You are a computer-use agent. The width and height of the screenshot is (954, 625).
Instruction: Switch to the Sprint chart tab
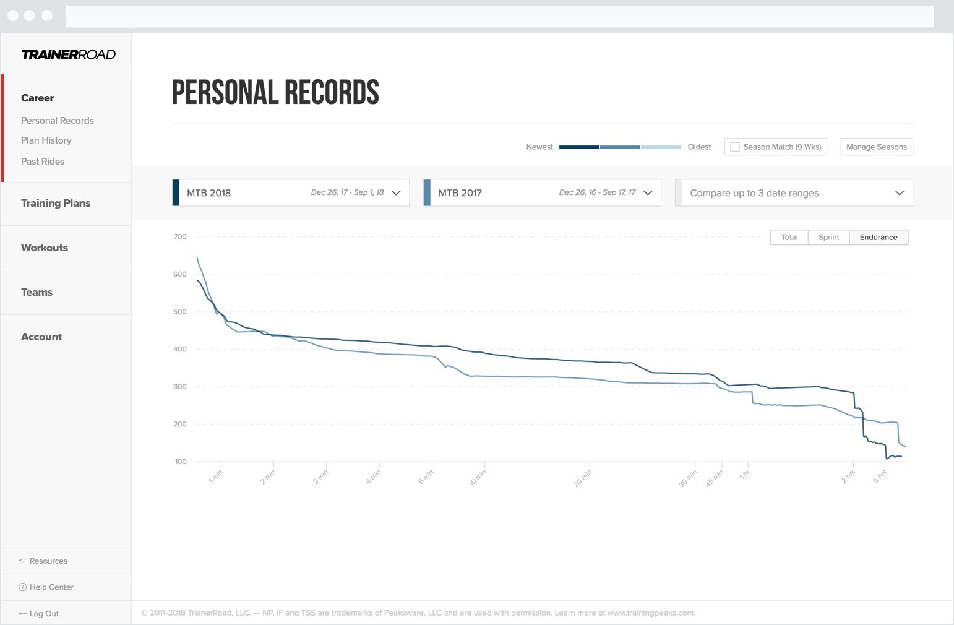click(x=828, y=238)
